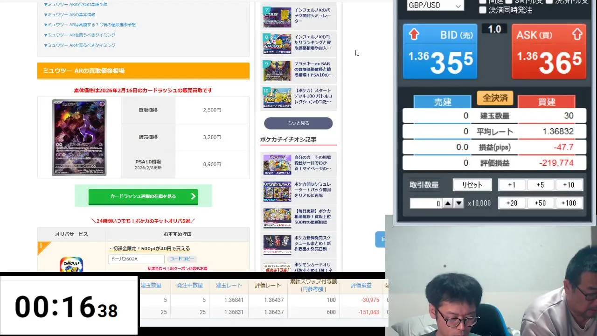This screenshot has width=597, height=336.
Task: Click position rate cell 1.36841
Action: (234, 300)
